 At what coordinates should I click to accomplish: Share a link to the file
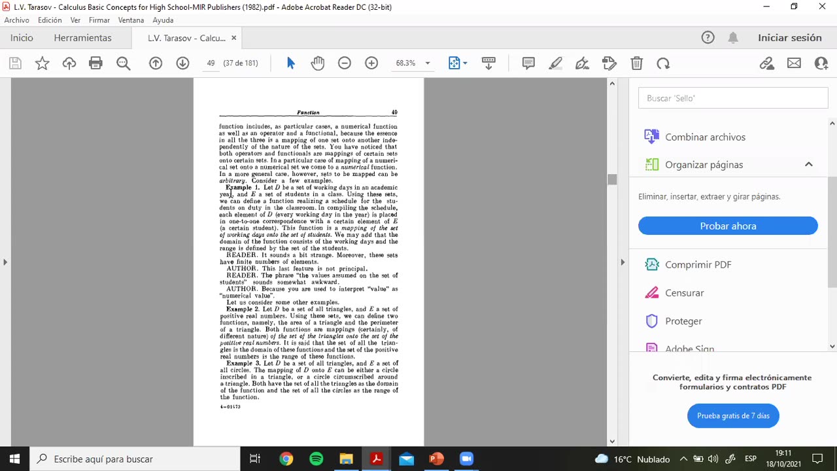pos(767,63)
